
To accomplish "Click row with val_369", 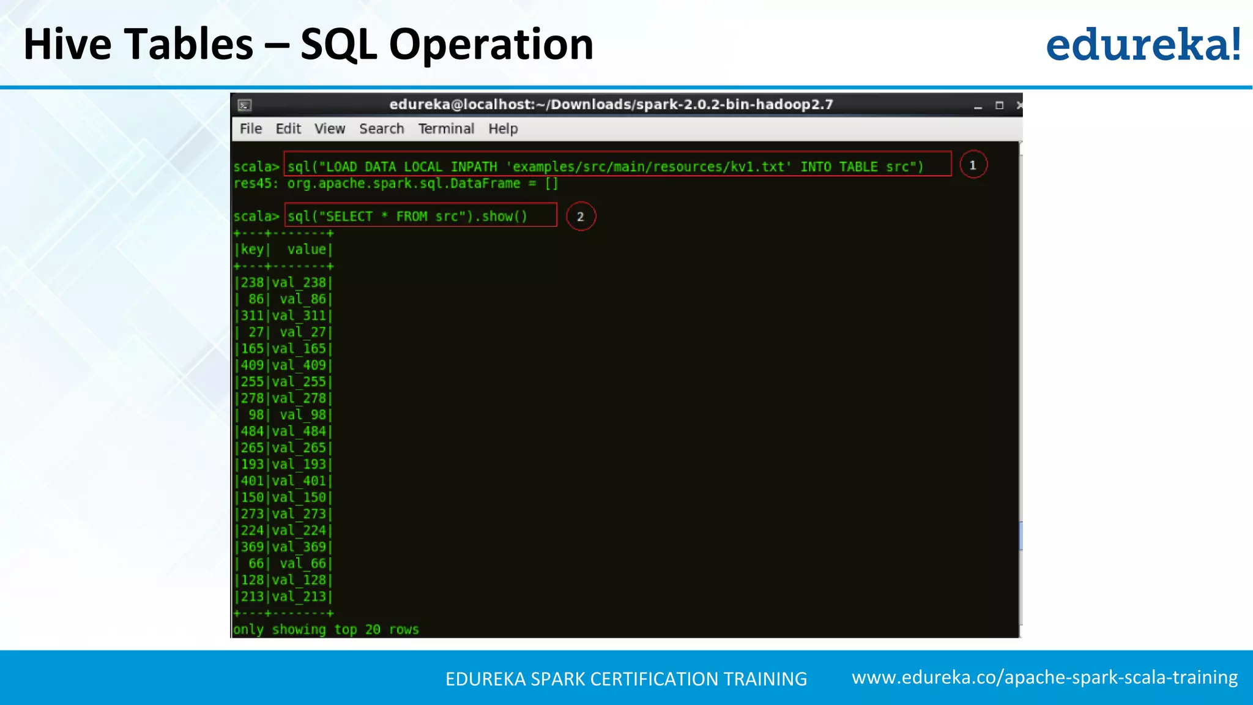I will tap(283, 547).
